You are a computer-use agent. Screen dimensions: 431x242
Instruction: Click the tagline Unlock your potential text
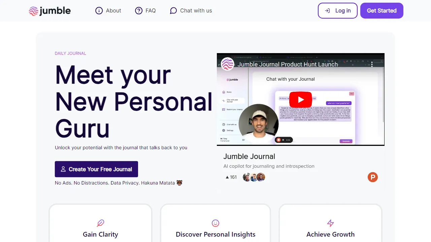[121, 148]
